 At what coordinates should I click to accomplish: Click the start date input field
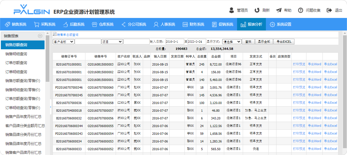click(175, 42)
